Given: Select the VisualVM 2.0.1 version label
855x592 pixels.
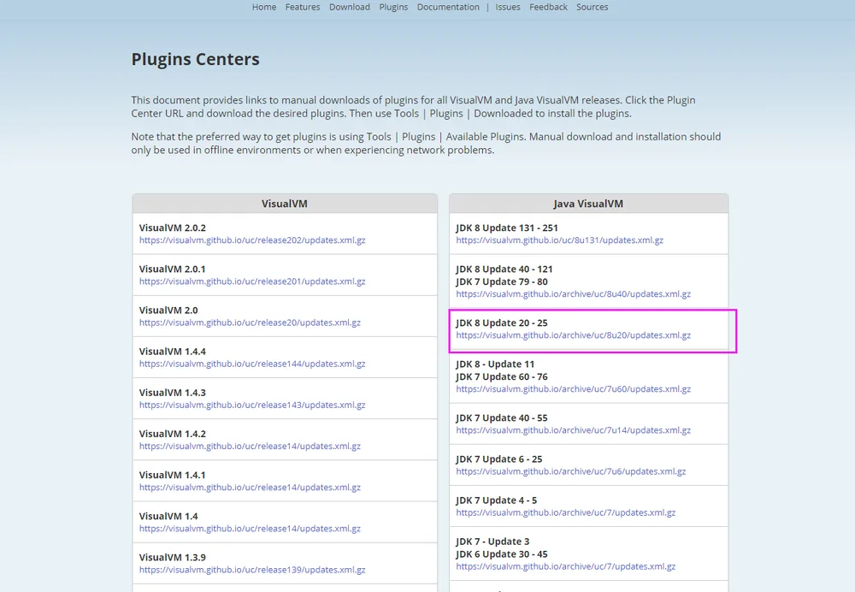Looking at the screenshot, I should 173,269.
